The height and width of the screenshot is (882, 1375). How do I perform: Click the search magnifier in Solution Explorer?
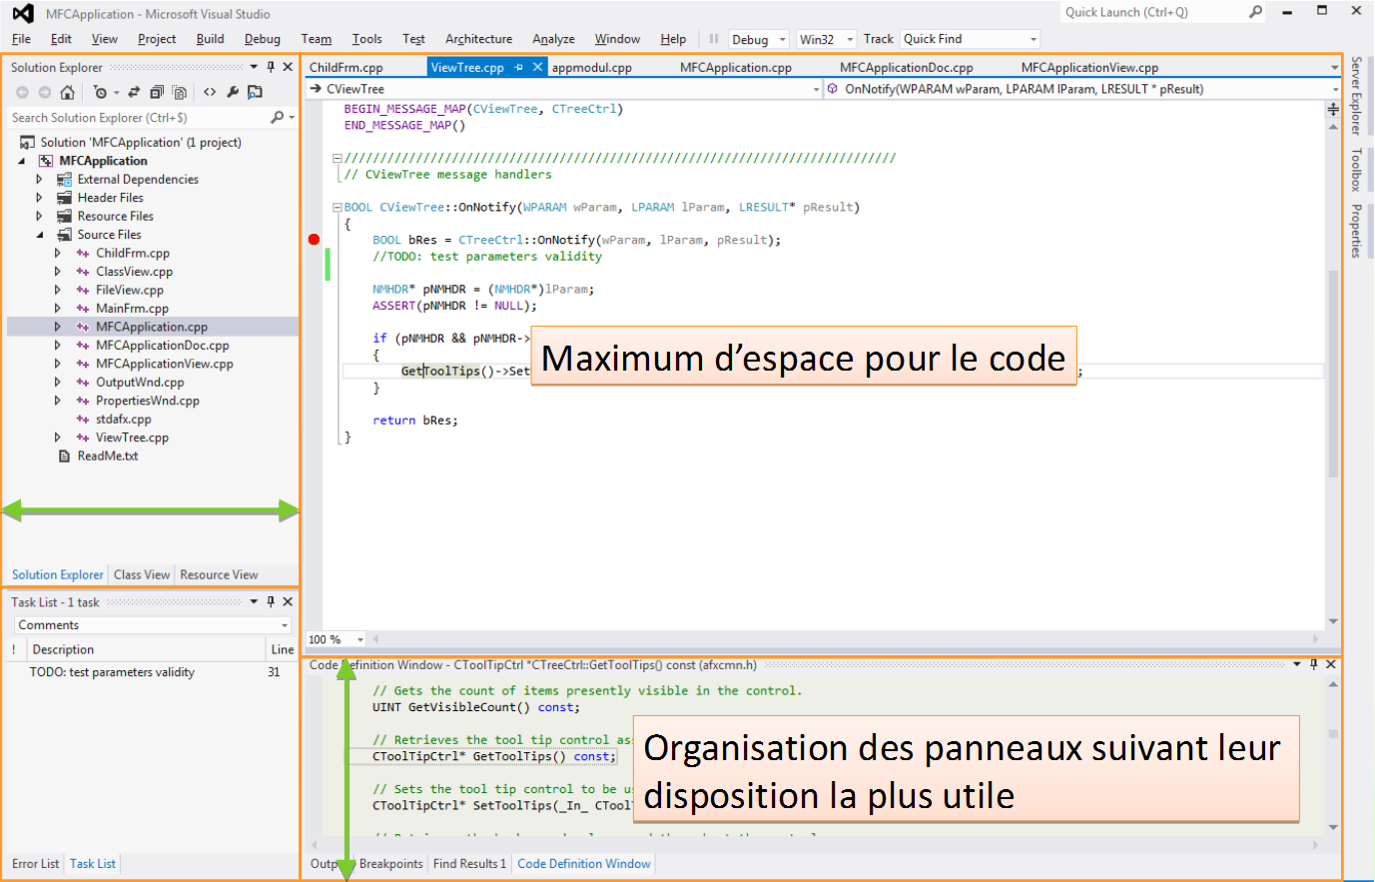tap(278, 117)
